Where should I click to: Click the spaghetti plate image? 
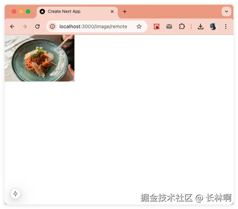click(x=39, y=58)
